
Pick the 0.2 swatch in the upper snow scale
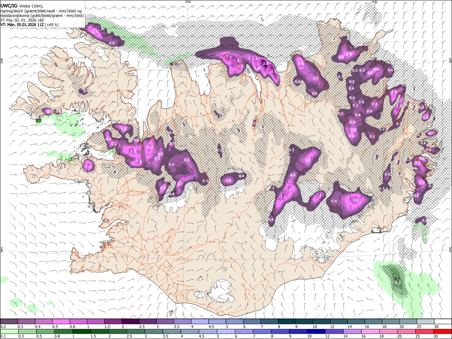pos(9,322)
